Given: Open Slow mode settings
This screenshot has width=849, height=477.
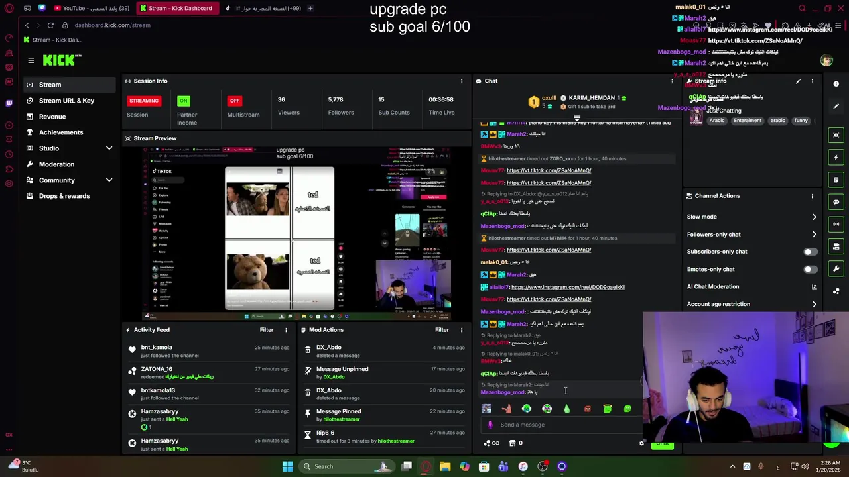Looking at the screenshot, I should click(x=751, y=217).
